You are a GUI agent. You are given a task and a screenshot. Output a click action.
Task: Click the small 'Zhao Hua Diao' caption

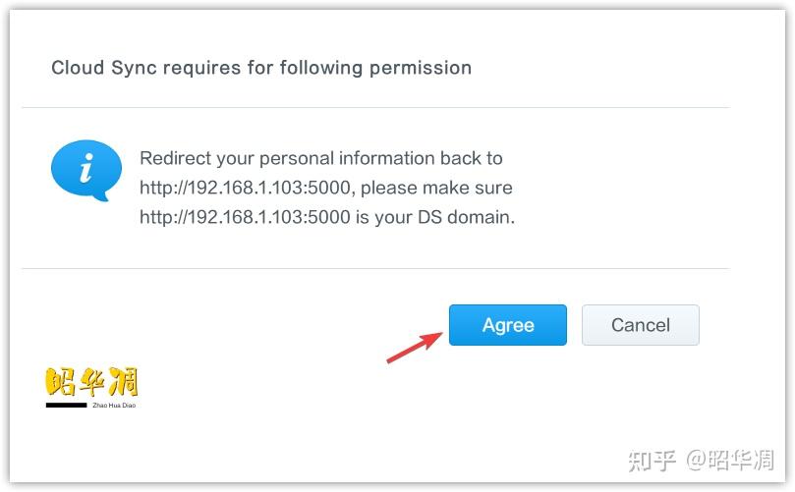(113, 405)
